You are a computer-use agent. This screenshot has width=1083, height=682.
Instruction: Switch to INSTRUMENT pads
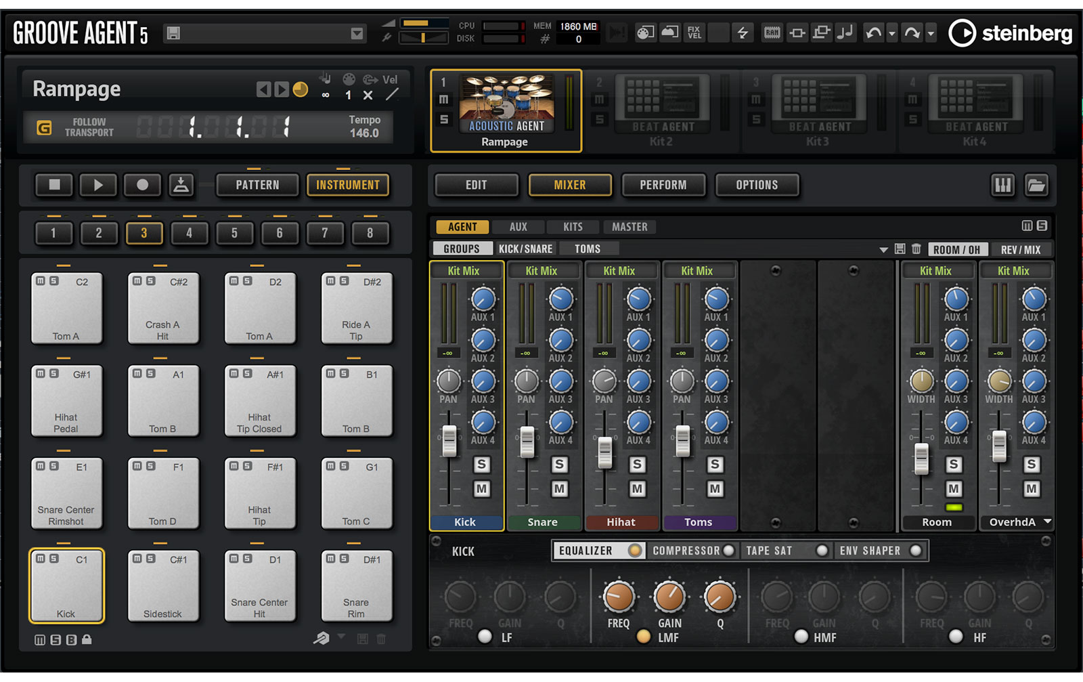pos(348,185)
